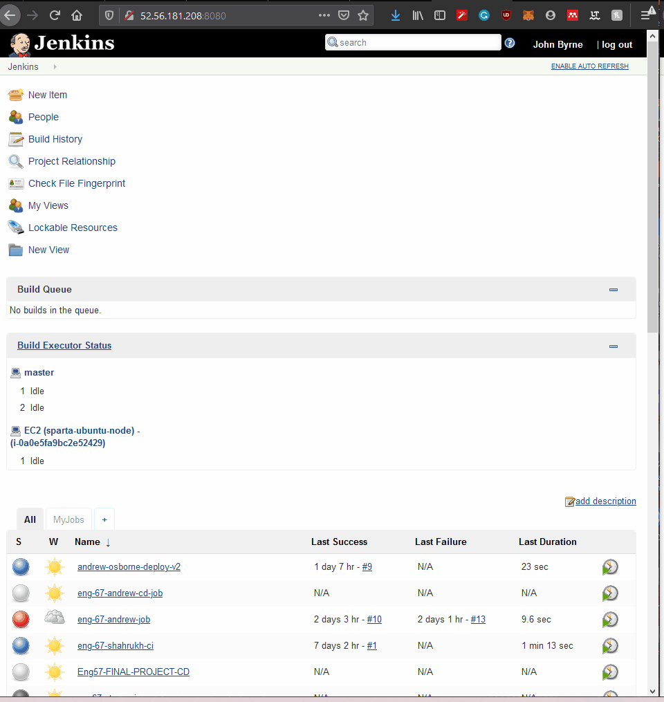Select the All view tab
This screenshot has width=664, height=702.
30,519
